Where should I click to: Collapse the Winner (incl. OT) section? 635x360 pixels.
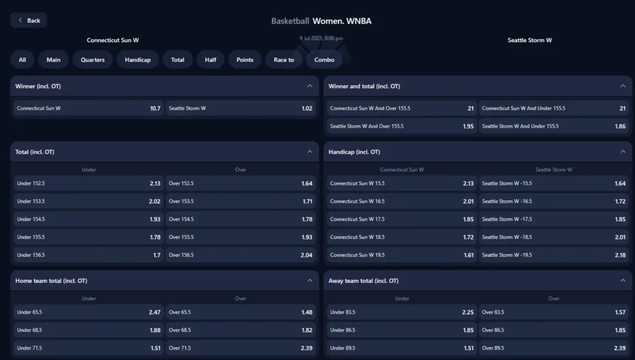pyautogui.click(x=309, y=86)
